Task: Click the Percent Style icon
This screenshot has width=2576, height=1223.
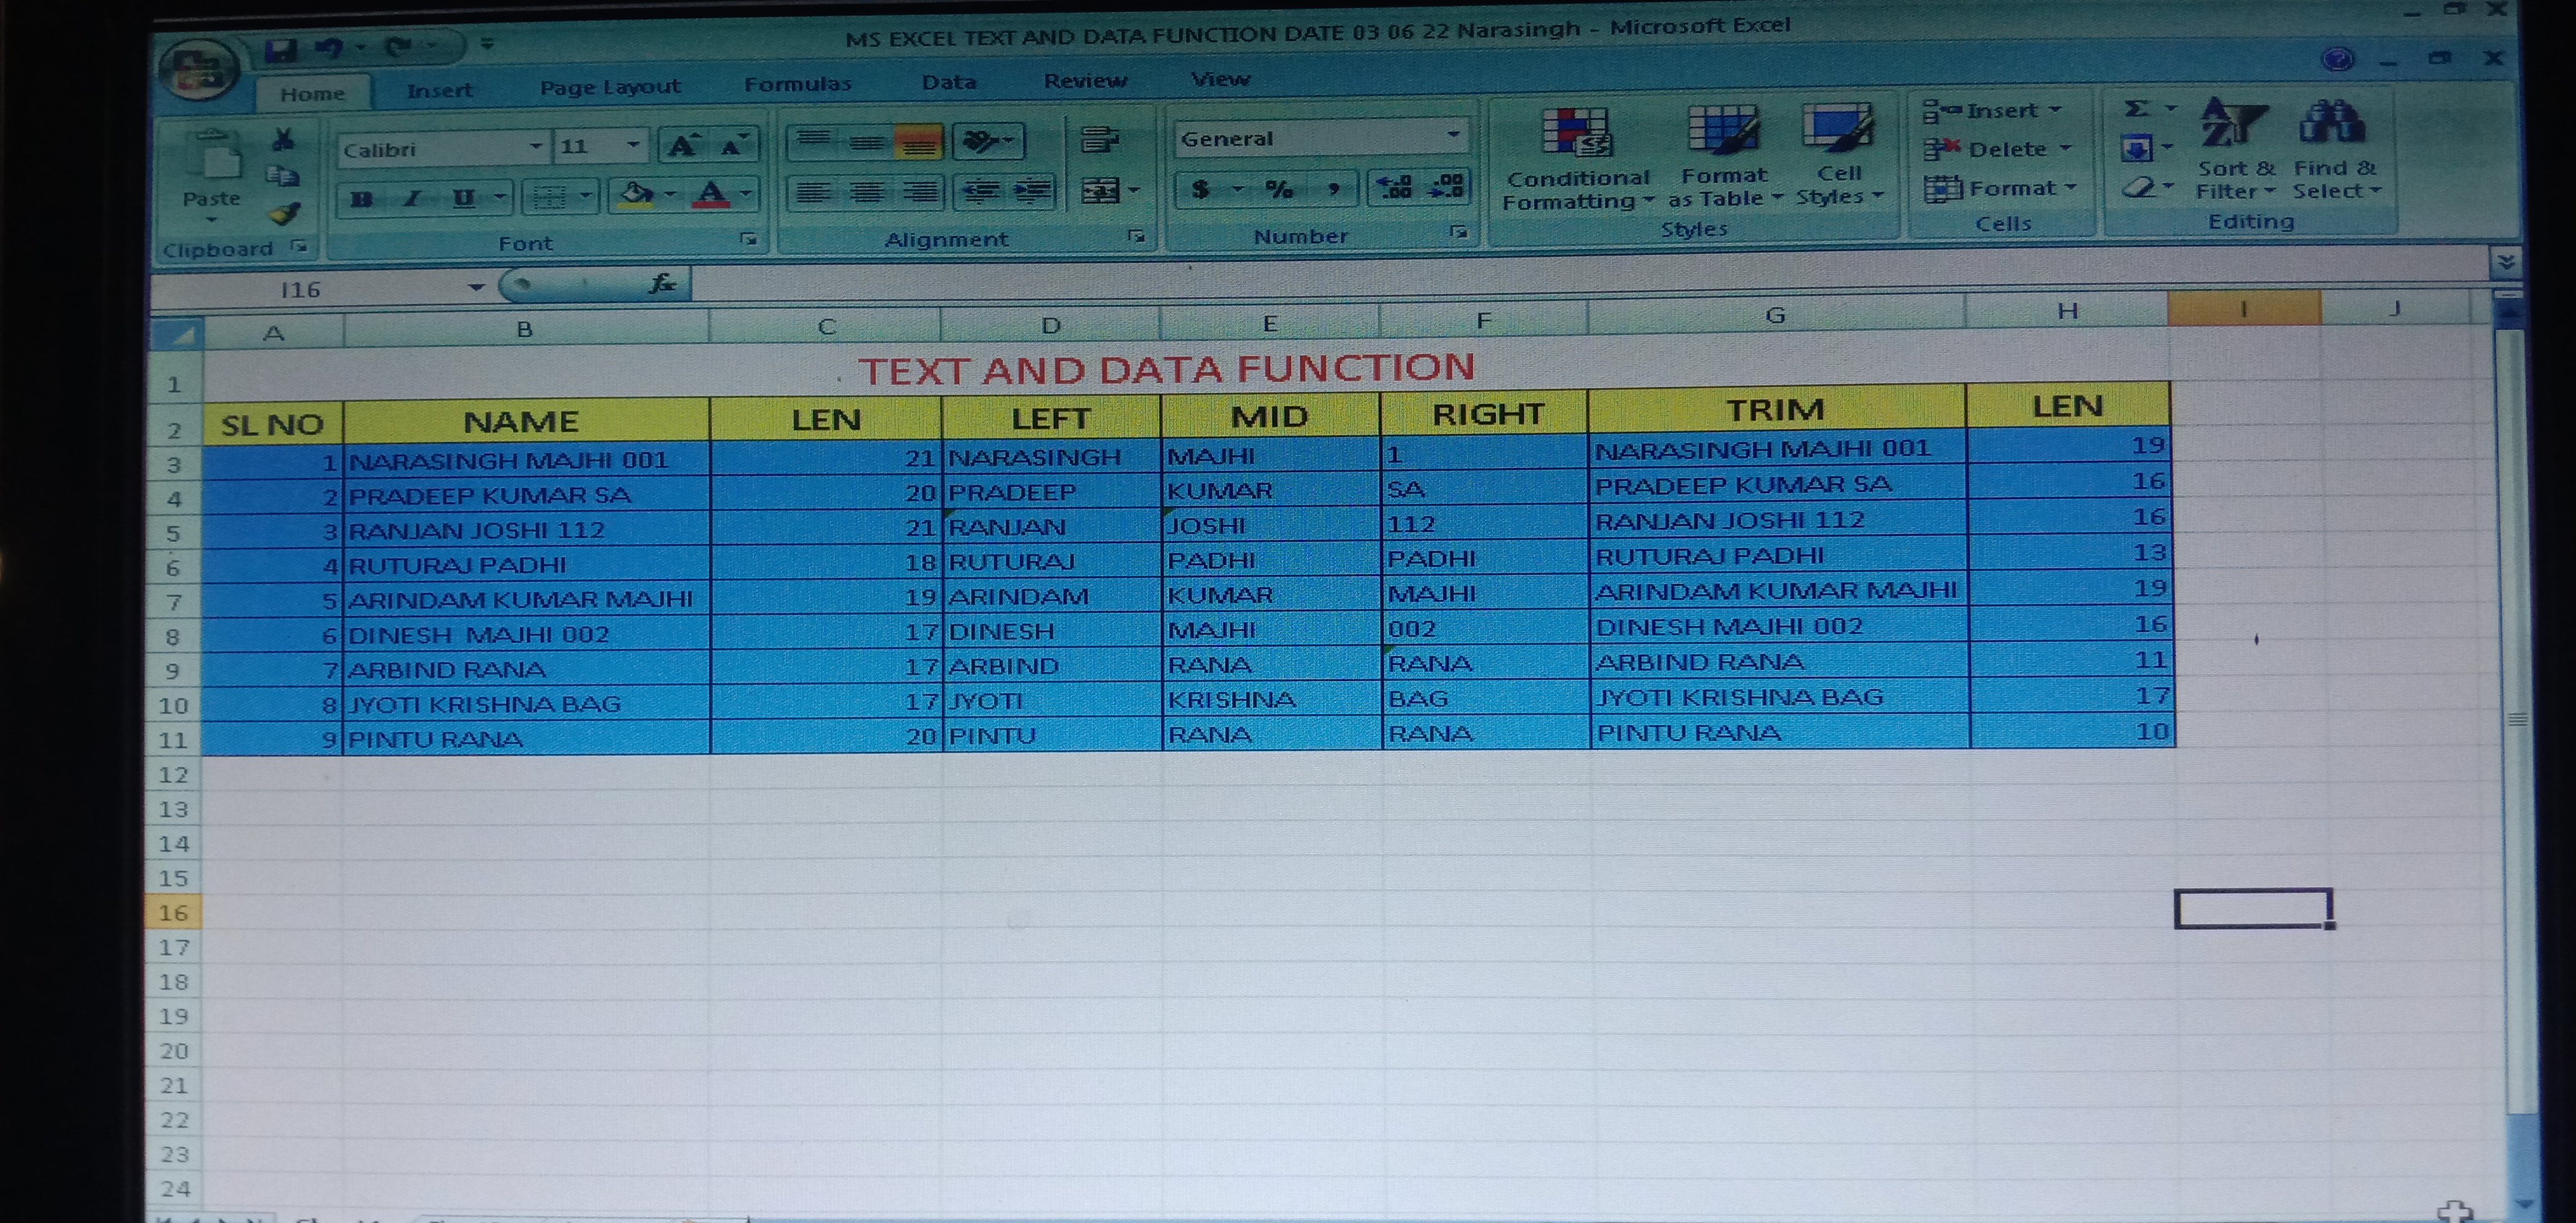Action: pos(1278,189)
